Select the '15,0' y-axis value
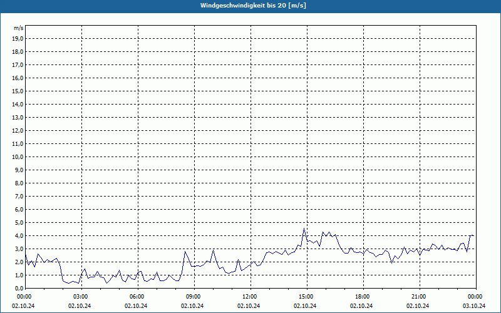Viewport: 501px width, 313px height. click(18, 91)
